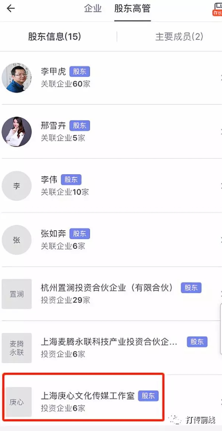Switch to the 企业 tab

tap(93, 9)
